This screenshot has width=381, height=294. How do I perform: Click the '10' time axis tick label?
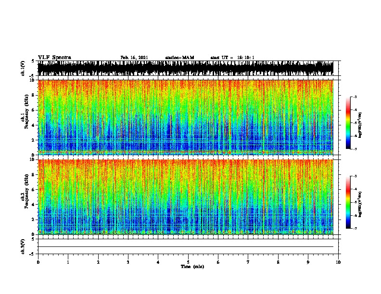click(x=338, y=262)
